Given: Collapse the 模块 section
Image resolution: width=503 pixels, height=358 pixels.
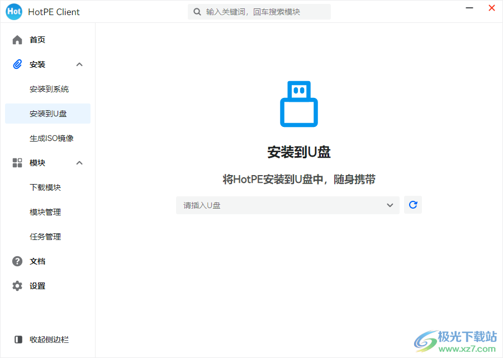Looking at the screenshot, I should coord(79,163).
